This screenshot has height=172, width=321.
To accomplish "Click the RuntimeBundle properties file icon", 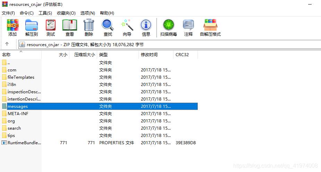I will coord(4,143).
